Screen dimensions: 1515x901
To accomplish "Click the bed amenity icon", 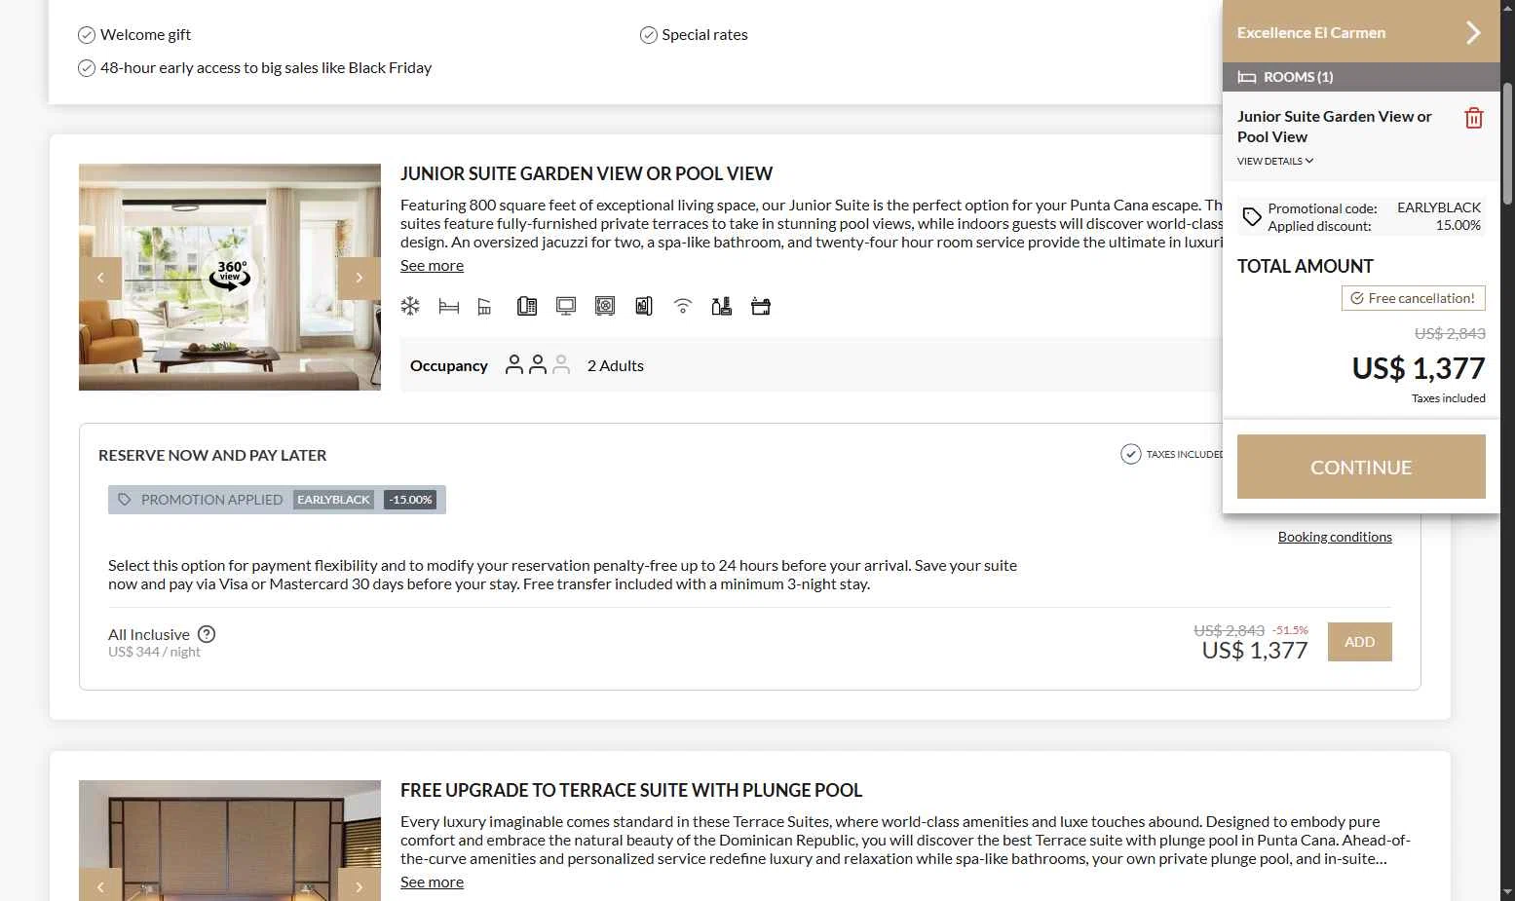I will (449, 307).
